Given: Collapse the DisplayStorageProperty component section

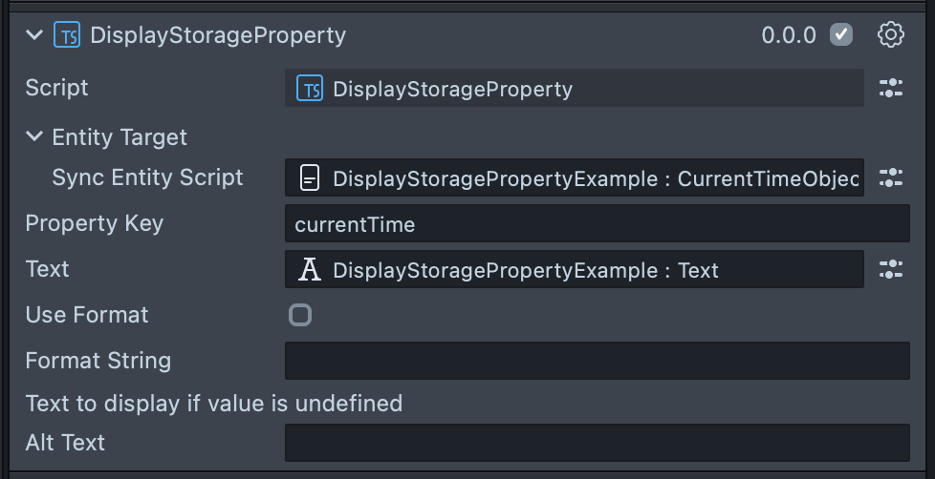Looking at the screenshot, I should (35, 35).
